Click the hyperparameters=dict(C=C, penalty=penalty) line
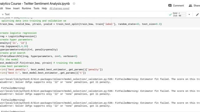 tap(29, 49)
